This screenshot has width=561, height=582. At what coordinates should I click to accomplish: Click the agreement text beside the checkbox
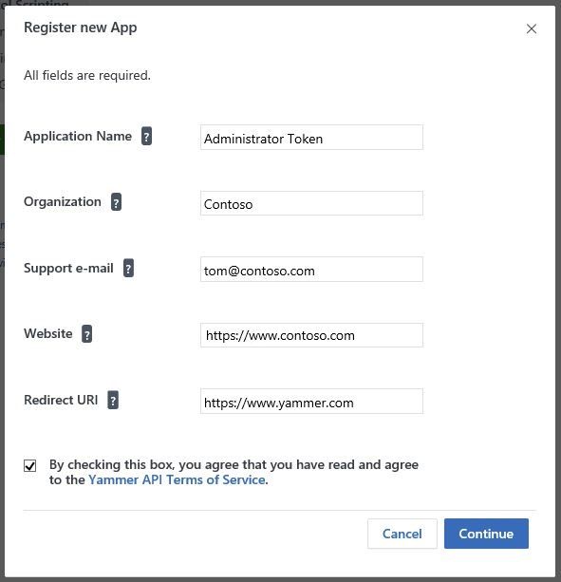(234, 472)
